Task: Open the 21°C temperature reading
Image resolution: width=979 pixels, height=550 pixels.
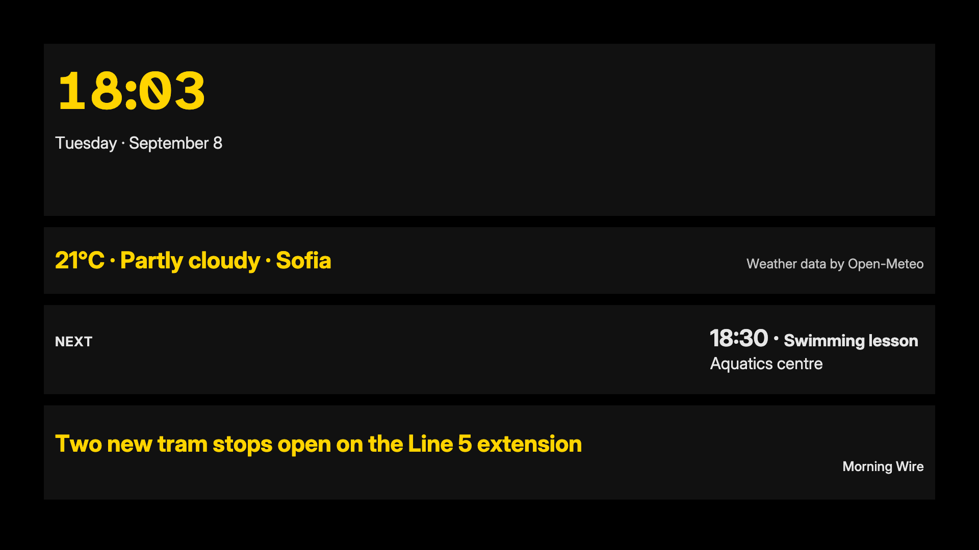Action: tap(80, 260)
